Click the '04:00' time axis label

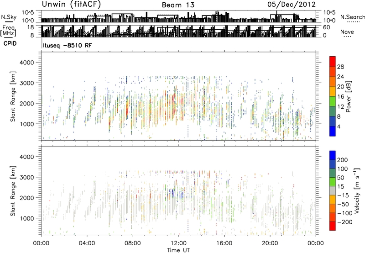pyautogui.click(x=87, y=243)
